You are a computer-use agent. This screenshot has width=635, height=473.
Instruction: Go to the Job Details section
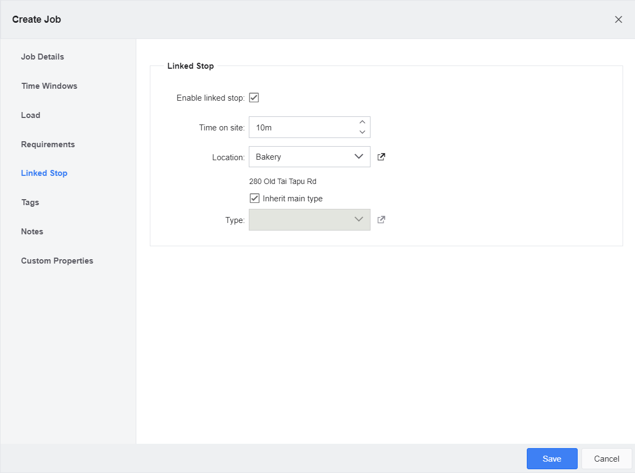43,57
